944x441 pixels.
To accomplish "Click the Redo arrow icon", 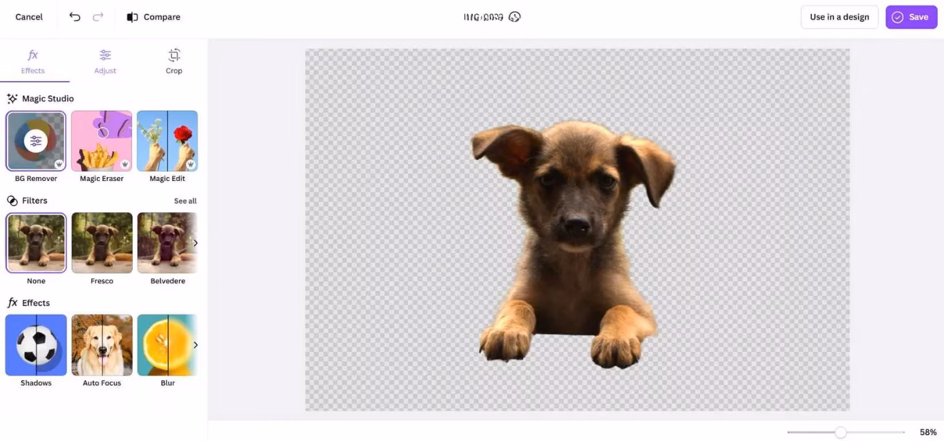I will pos(97,16).
